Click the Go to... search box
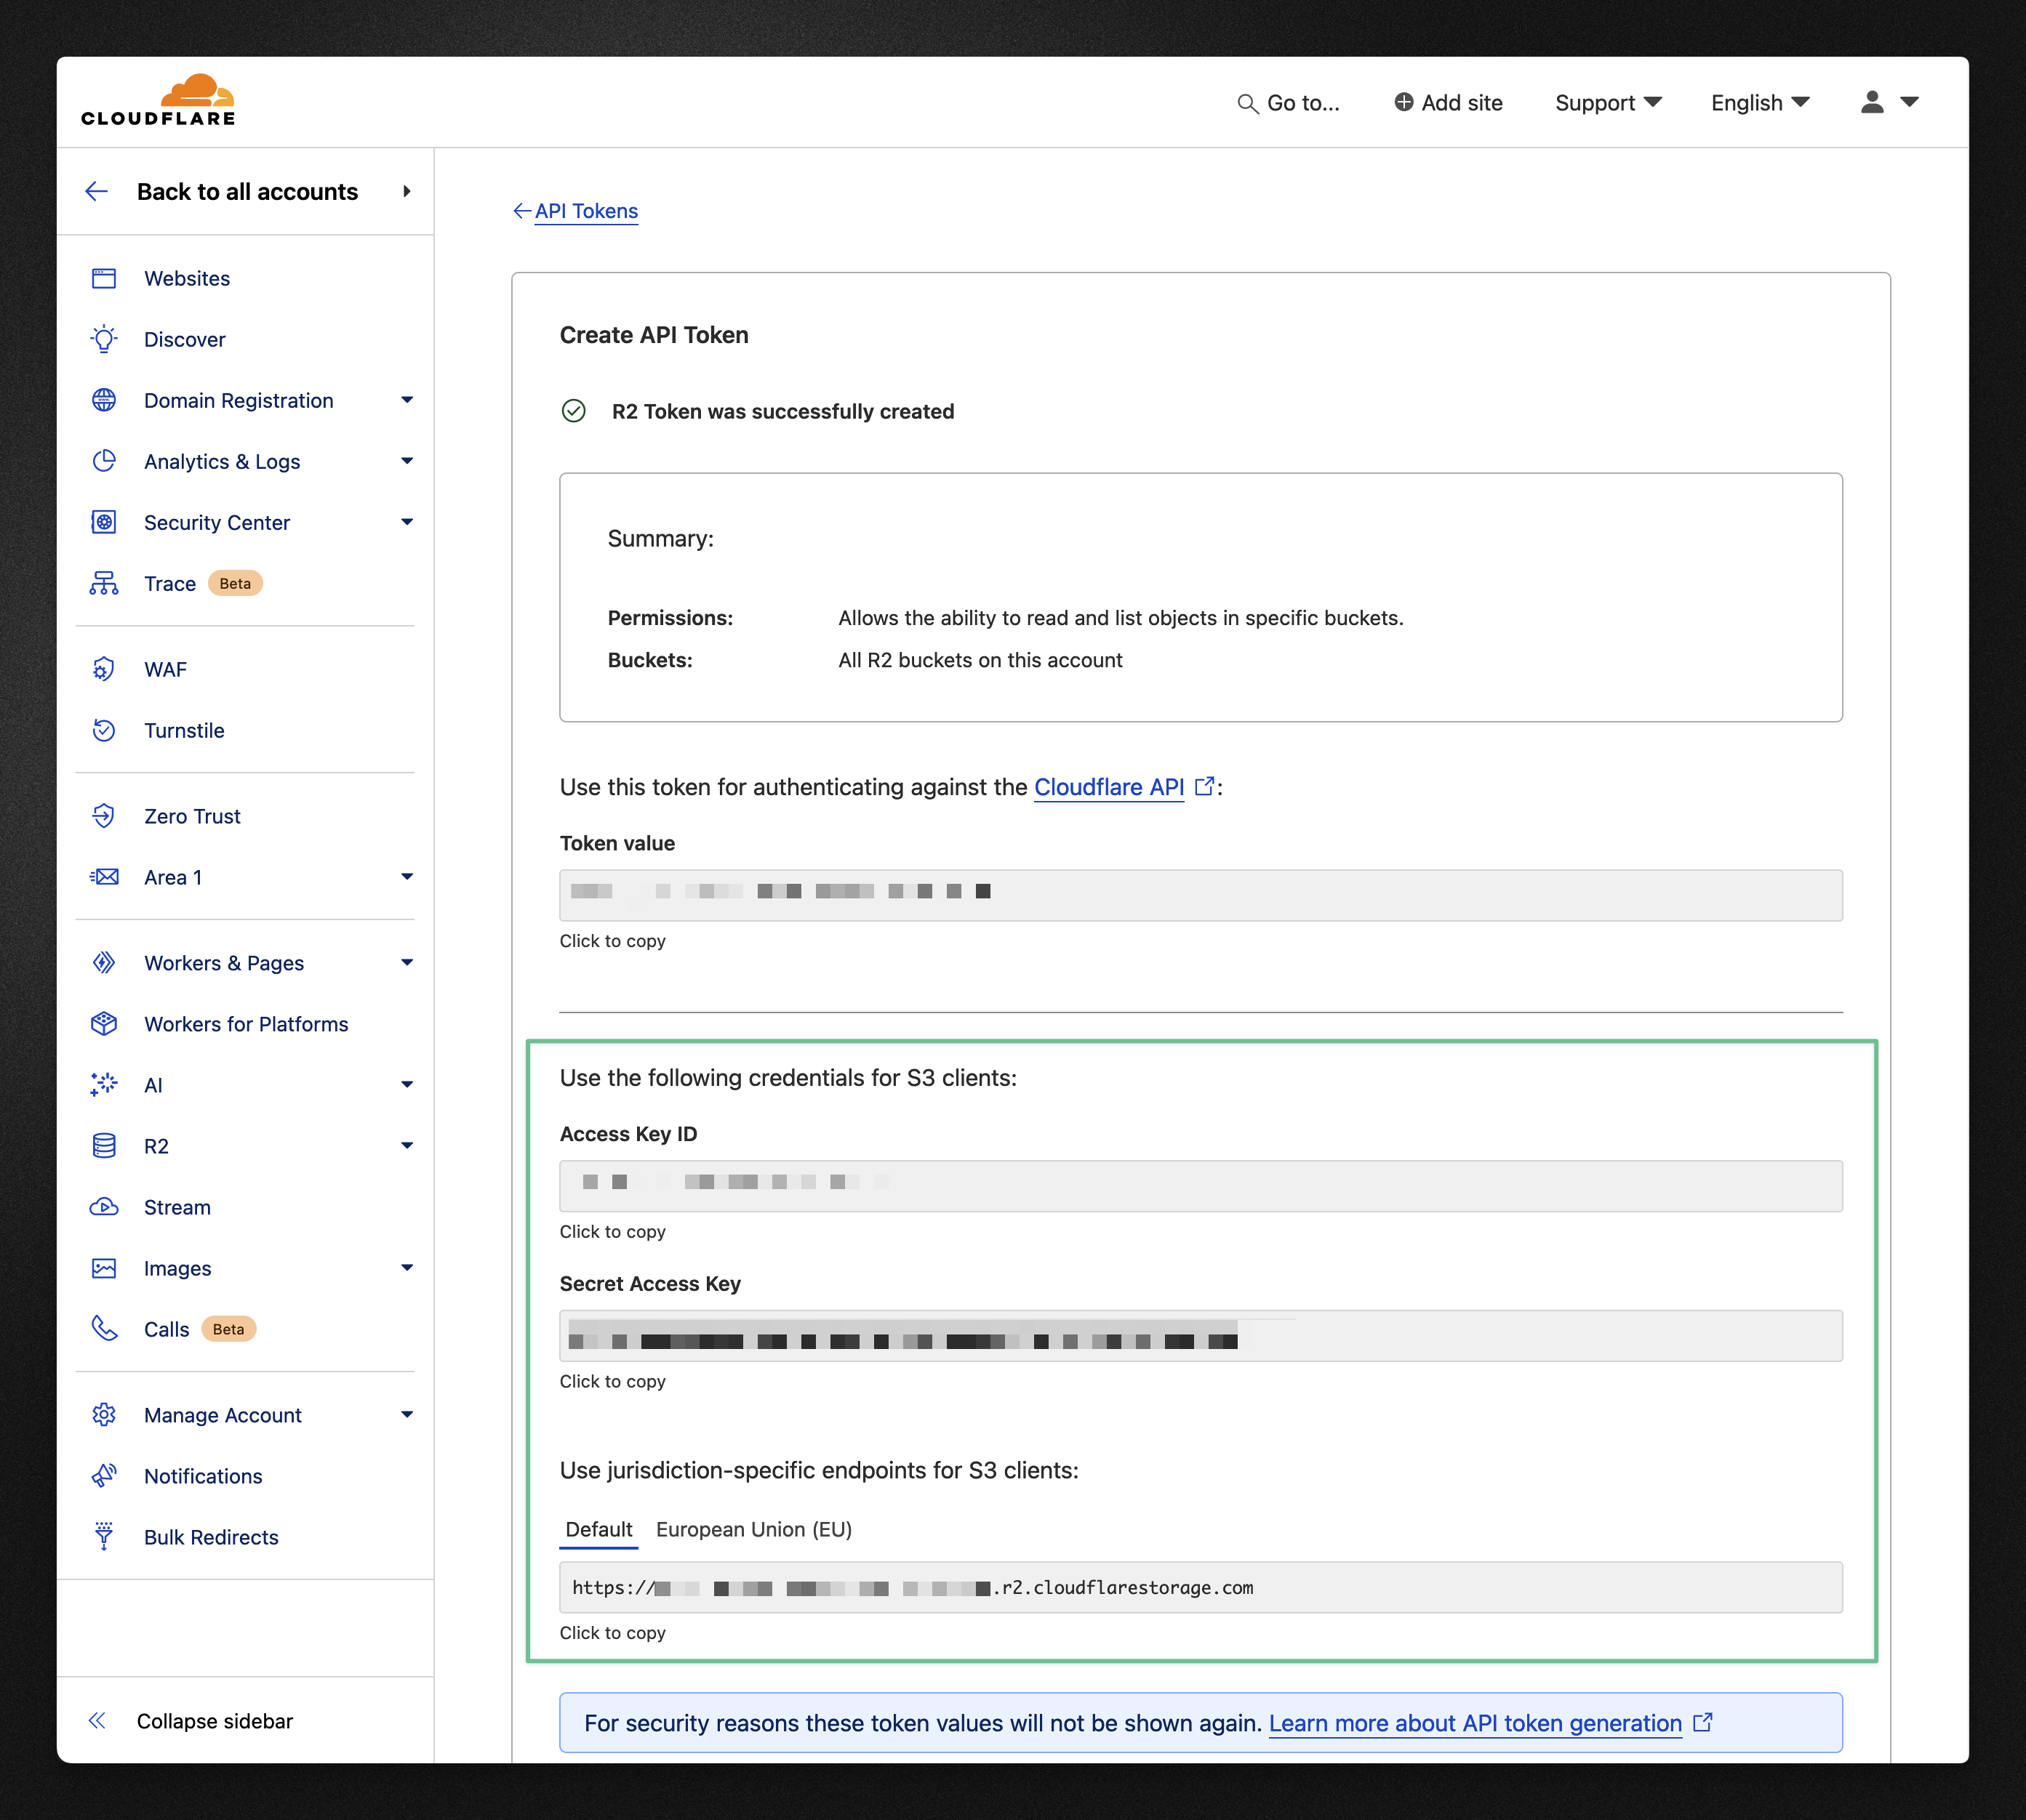Screen dimensions: 2026x1820 1289,103
